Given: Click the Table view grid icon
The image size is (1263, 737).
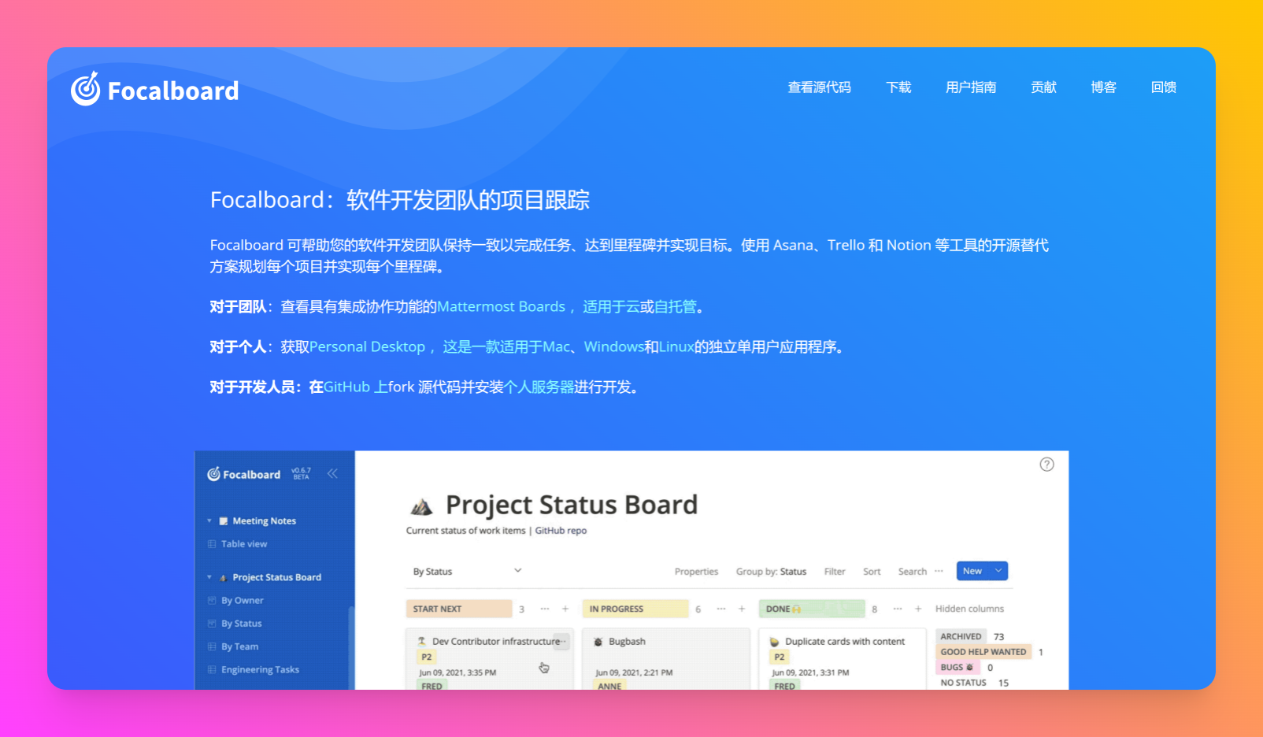Looking at the screenshot, I should tap(212, 544).
